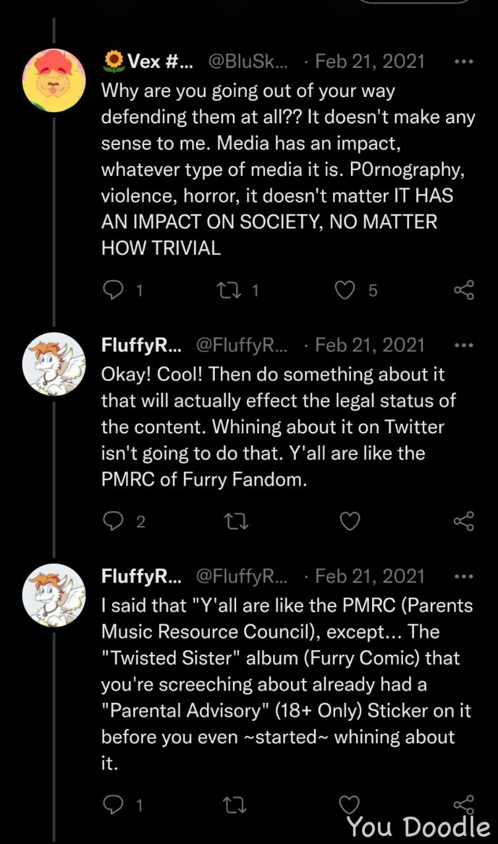Reply to FluffyR's PMRC of Furry Fandom tweet
498x844 pixels.
(x=114, y=522)
